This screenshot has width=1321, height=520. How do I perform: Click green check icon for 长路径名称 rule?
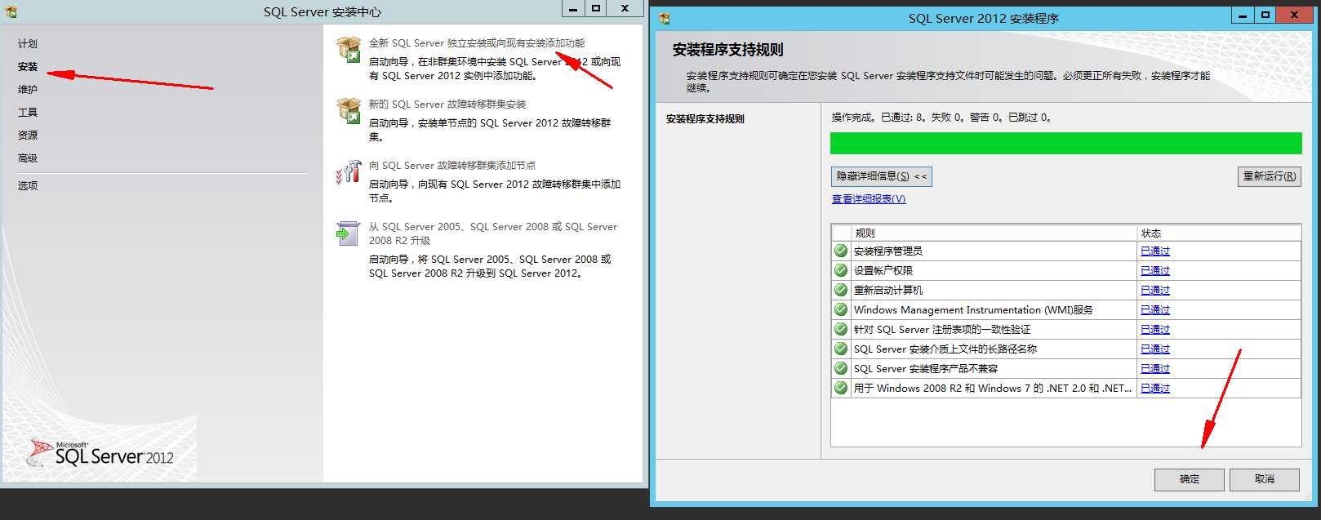841,349
